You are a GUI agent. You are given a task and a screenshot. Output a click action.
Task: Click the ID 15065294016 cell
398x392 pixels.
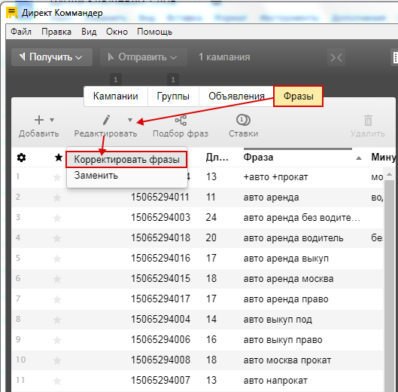(160, 259)
